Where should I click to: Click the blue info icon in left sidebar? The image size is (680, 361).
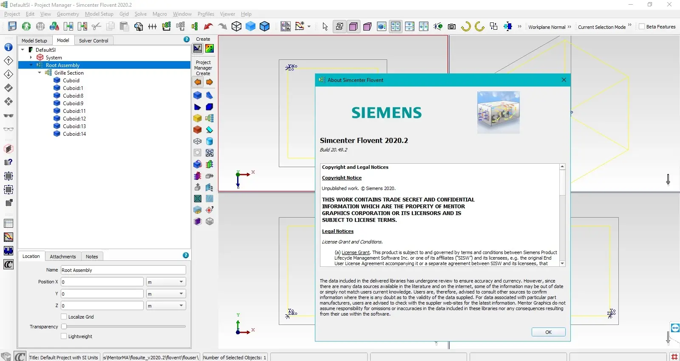tap(8, 47)
